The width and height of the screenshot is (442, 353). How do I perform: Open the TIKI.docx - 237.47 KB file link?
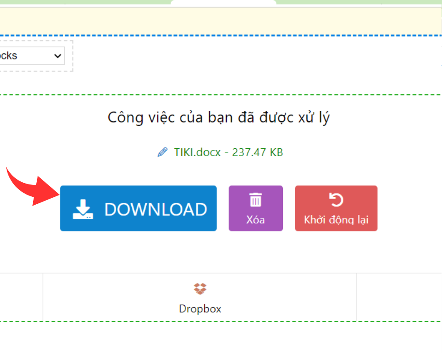click(x=229, y=152)
